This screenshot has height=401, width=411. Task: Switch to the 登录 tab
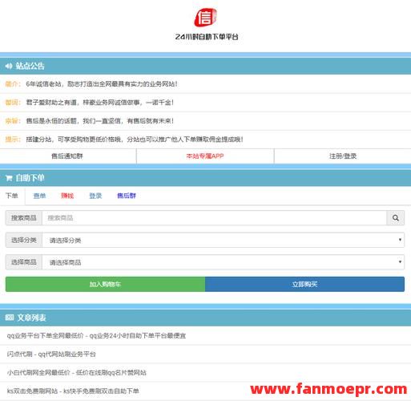pos(95,196)
